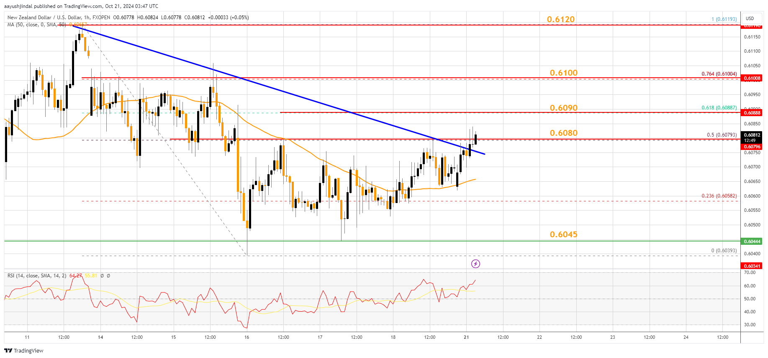
Task: Click the 0.6045 support label
Action: (x=564, y=234)
